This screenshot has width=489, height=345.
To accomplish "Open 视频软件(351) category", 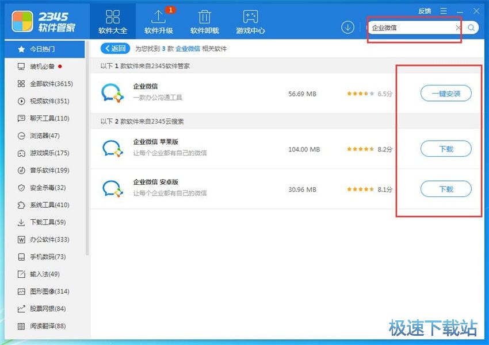I will click(45, 101).
